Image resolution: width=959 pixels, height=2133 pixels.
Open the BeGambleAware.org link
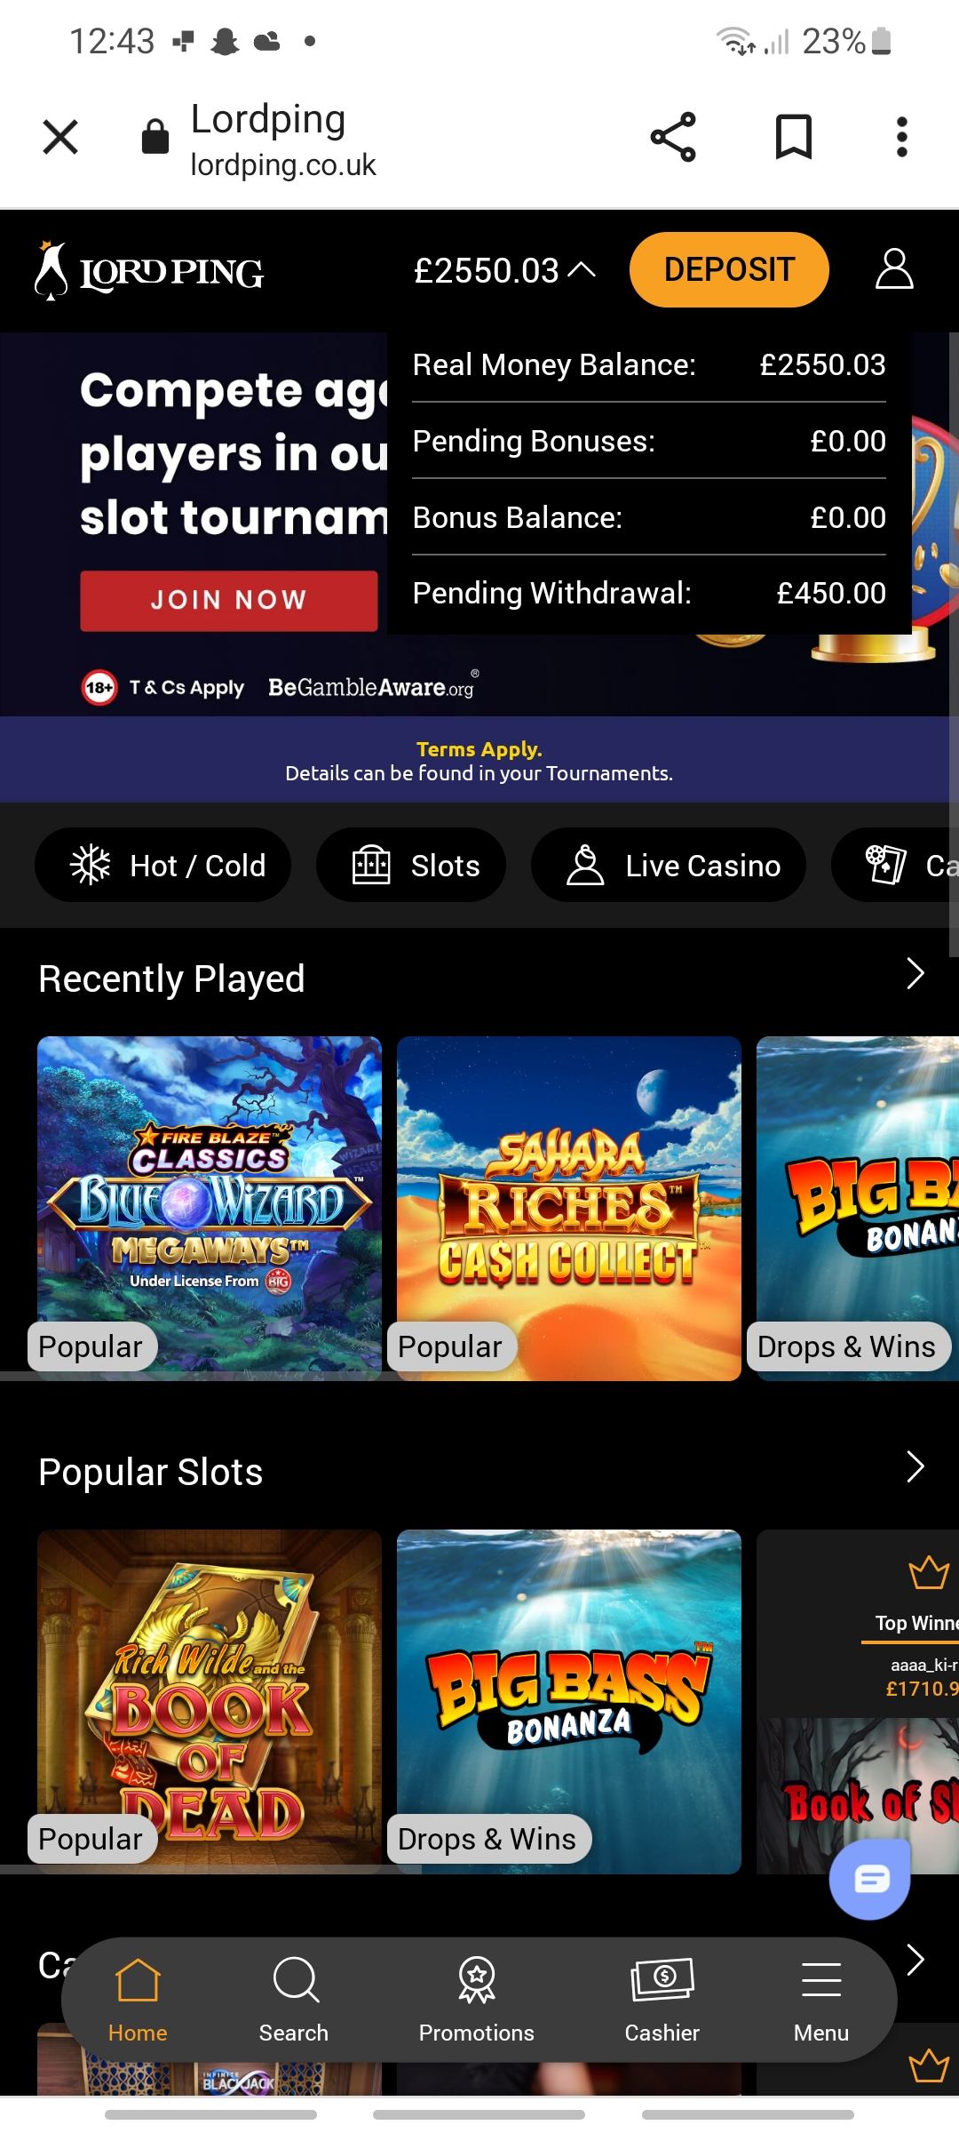[x=373, y=686]
